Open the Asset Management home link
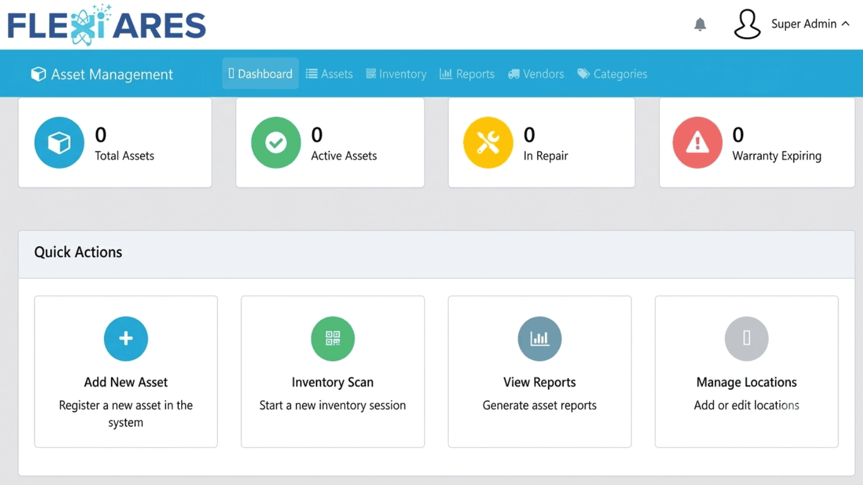Viewport: 863px width, 485px height. tap(102, 74)
